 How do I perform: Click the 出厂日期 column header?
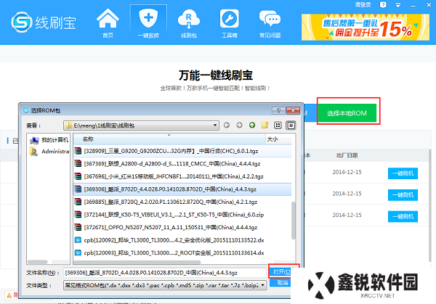coord(347,155)
